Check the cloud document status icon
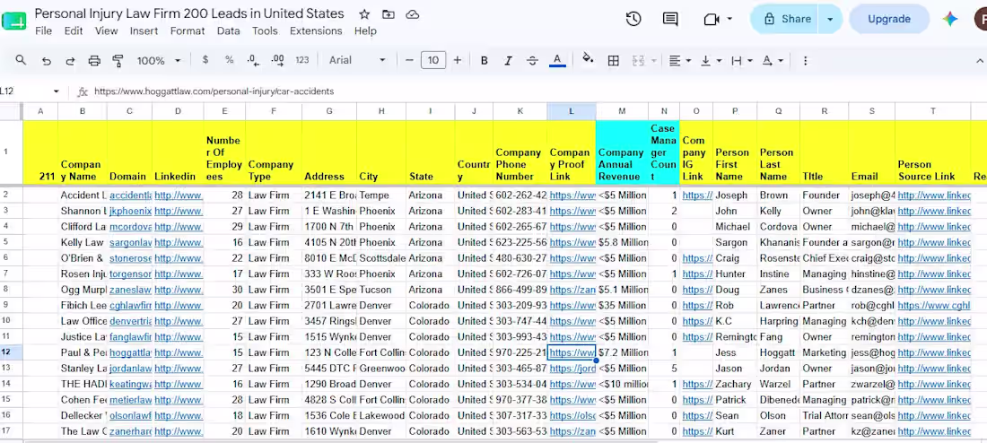 (413, 14)
